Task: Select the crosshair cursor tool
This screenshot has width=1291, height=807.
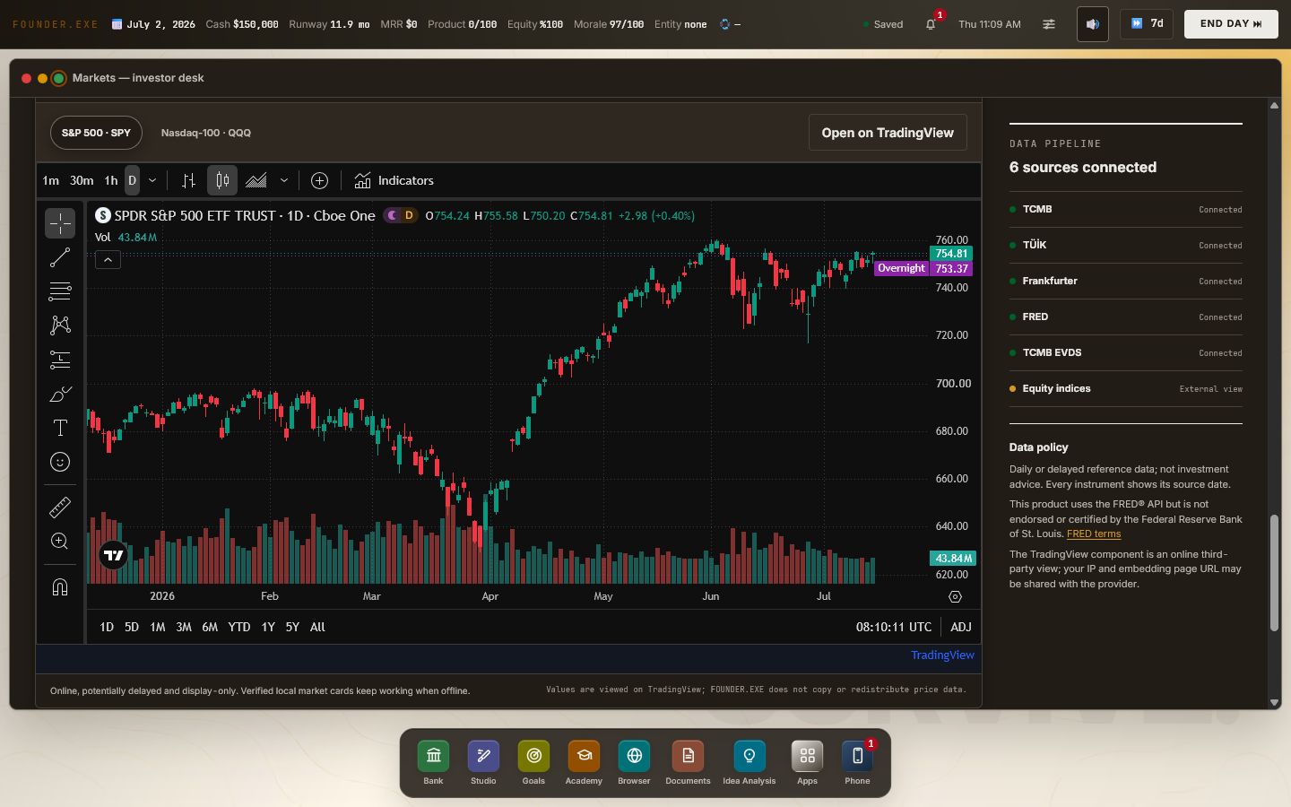Action: point(60,222)
